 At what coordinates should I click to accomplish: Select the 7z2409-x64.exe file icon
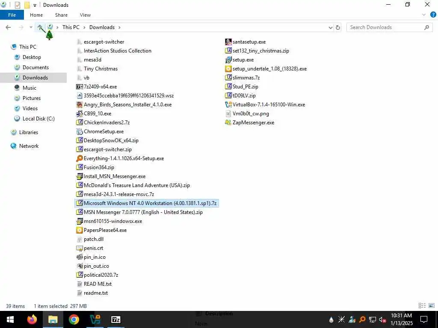(x=79, y=87)
